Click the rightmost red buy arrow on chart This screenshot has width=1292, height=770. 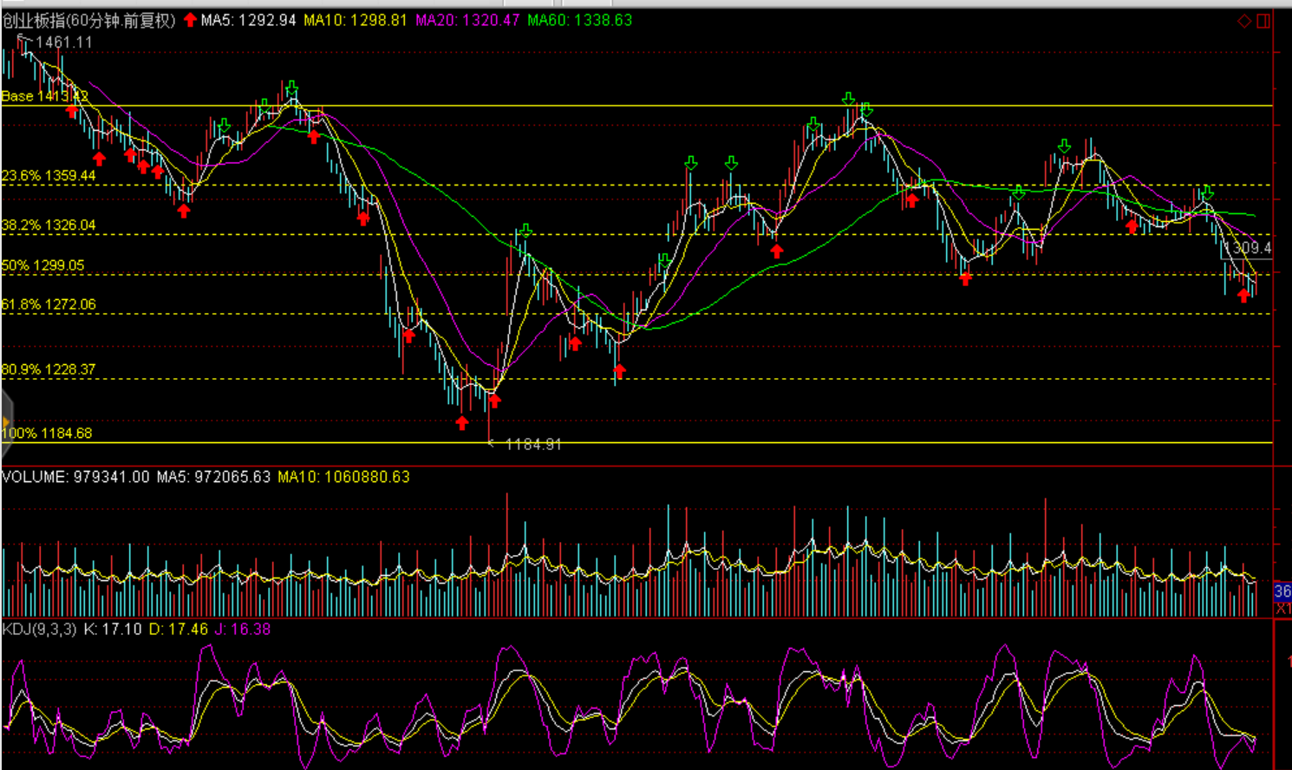[x=1244, y=296]
